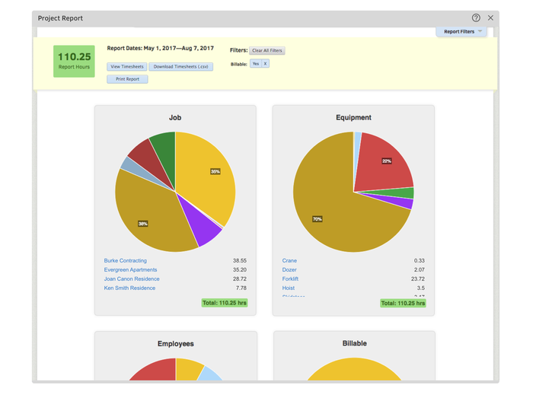The width and height of the screenshot is (533, 417).
Task: Click the View Timesheets button
Action: tap(127, 66)
